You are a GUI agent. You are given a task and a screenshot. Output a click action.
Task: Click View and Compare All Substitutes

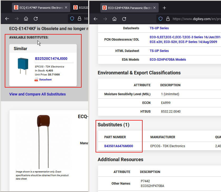(x=37, y=94)
